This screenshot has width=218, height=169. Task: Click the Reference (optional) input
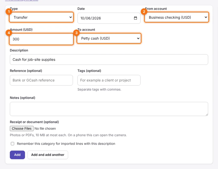pos(41,80)
